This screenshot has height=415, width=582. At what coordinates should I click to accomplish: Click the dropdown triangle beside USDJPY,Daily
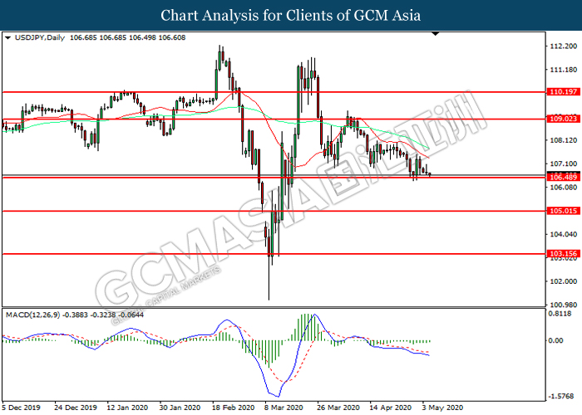pyautogui.click(x=7, y=38)
